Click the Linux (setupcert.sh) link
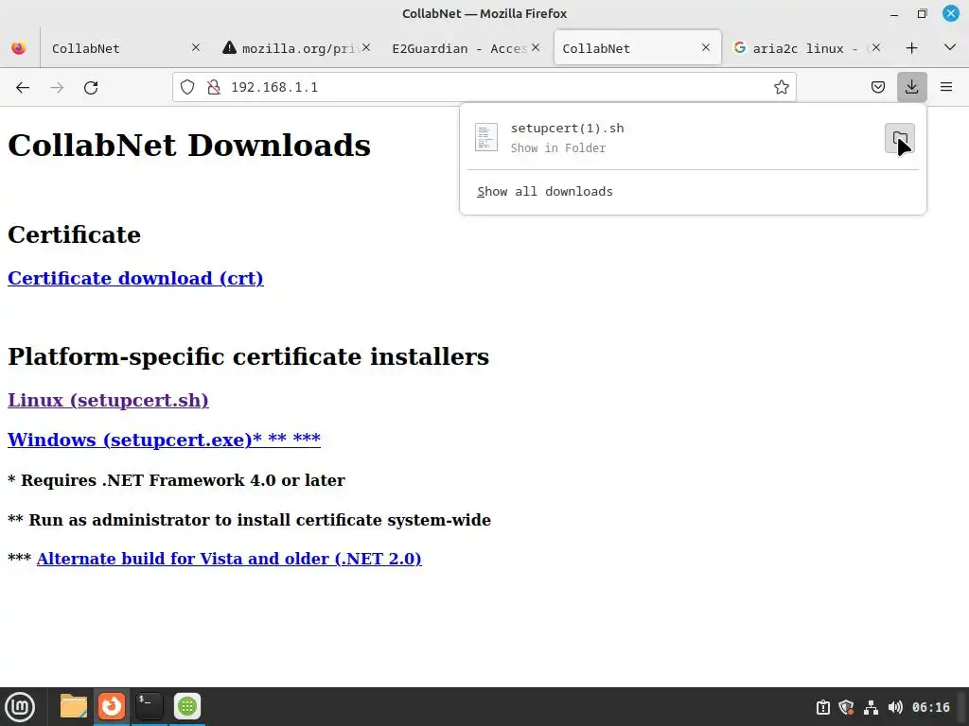The height and width of the screenshot is (726, 969). pyautogui.click(x=108, y=401)
